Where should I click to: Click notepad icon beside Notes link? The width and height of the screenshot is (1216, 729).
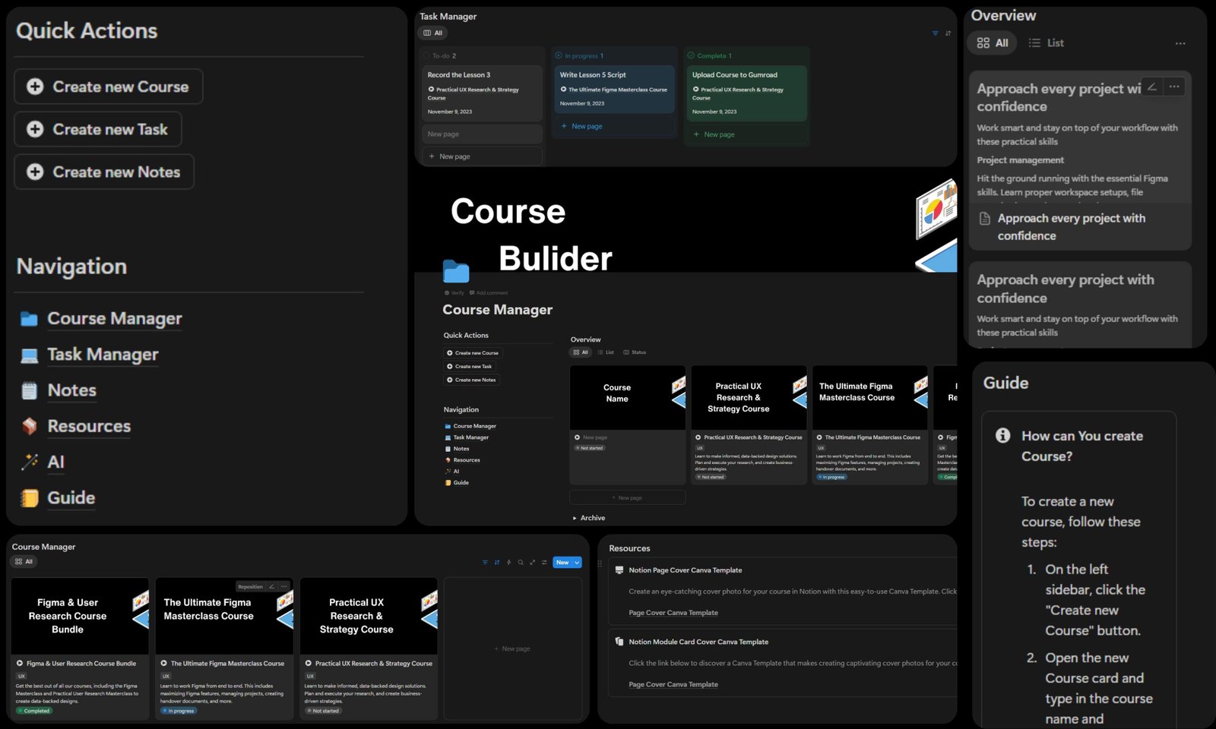[x=29, y=390]
